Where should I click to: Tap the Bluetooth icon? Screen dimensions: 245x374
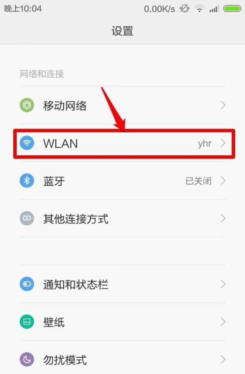27,180
